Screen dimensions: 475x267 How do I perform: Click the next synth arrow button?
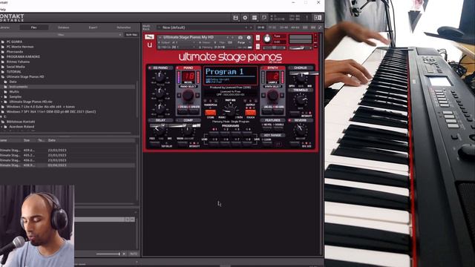click(x=282, y=96)
